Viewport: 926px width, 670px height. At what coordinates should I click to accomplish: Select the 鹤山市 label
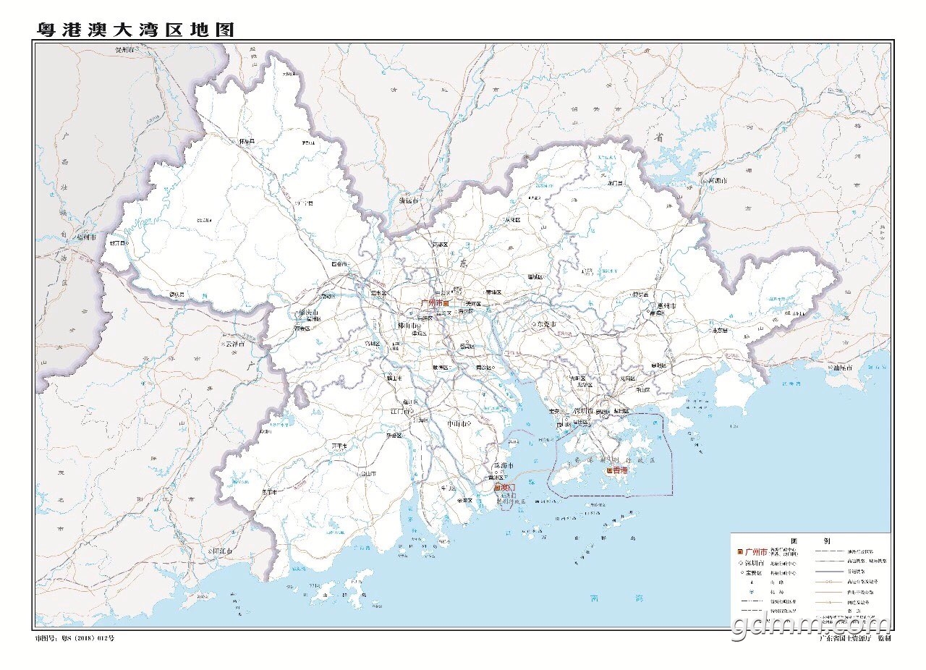(394, 378)
